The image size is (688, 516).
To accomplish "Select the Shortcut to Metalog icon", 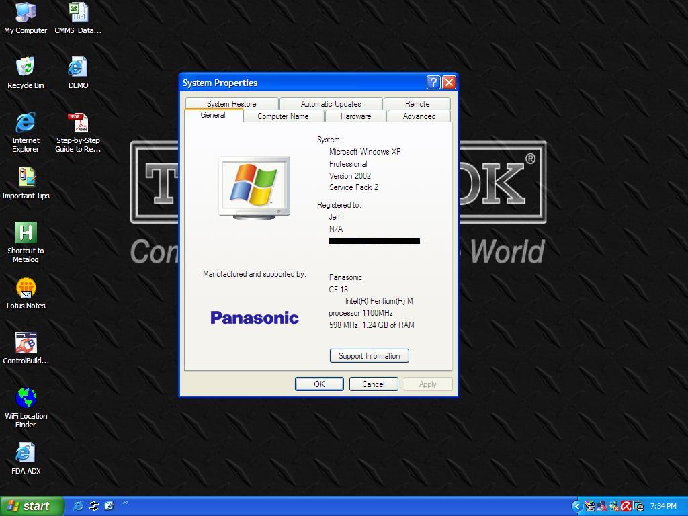I will (26, 242).
